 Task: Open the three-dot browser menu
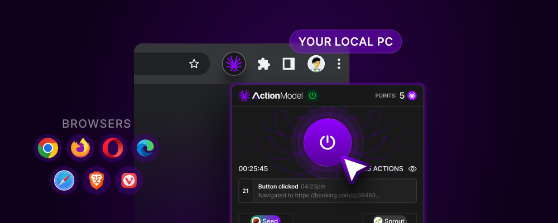click(x=339, y=64)
